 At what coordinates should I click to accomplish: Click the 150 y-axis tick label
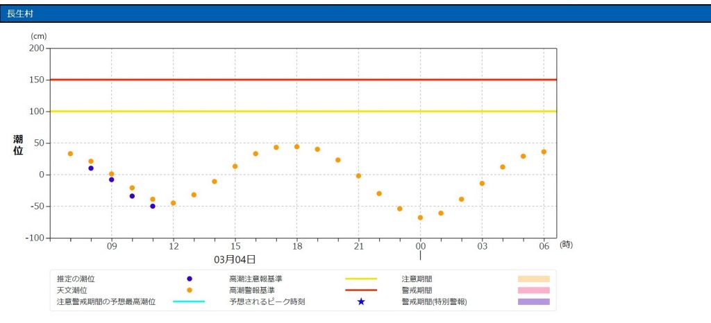tap(38, 80)
